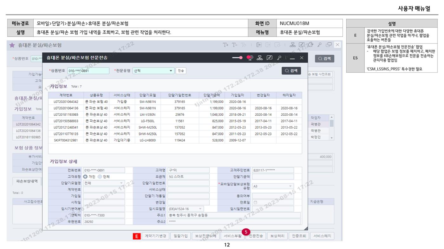
Task: Click the T- font shrink icon
Action: coord(234,45)
